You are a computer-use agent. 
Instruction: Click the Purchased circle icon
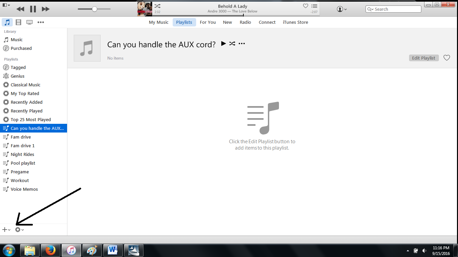(x=6, y=48)
